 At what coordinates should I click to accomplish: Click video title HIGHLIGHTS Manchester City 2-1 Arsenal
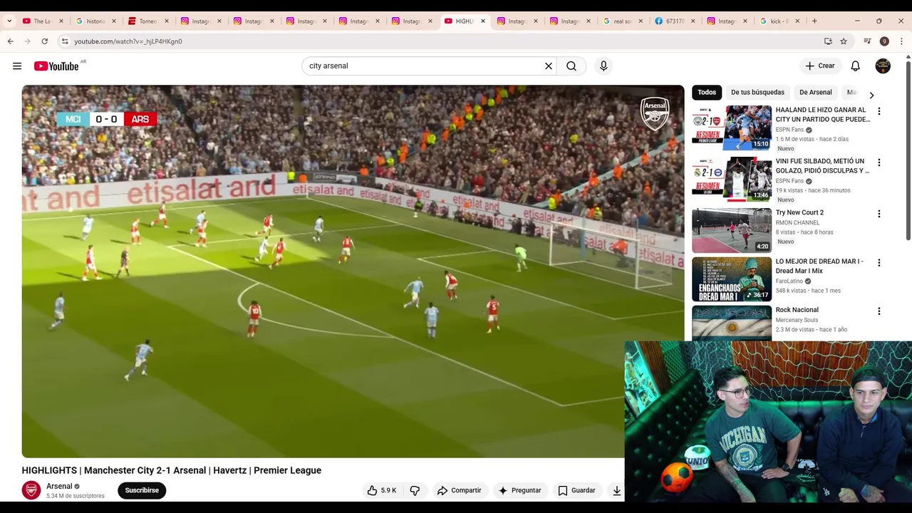pos(172,470)
